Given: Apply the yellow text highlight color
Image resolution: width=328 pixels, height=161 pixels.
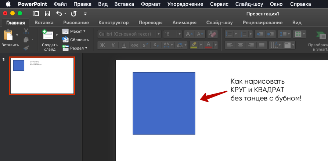Looking at the screenshot, I should 194,45.
